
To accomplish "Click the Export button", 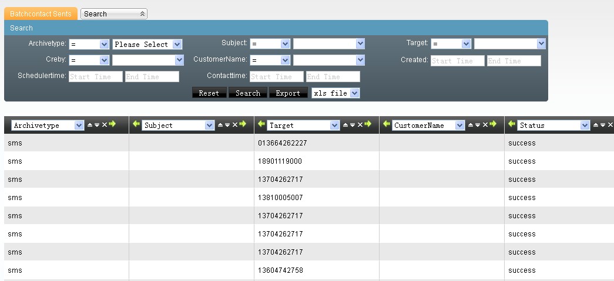I will [288, 93].
